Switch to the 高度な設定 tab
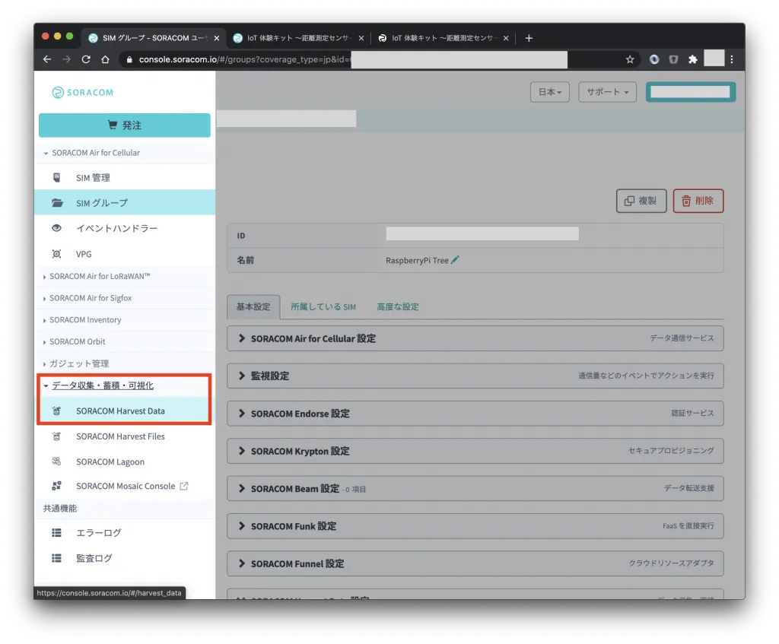The width and height of the screenshot is (779, 644). 398,307
